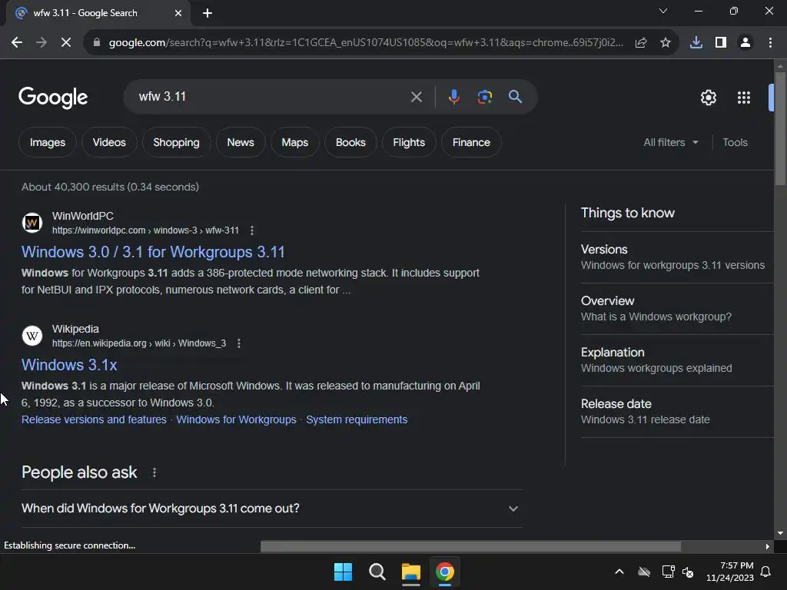Click the scroll down arrow

780,533
